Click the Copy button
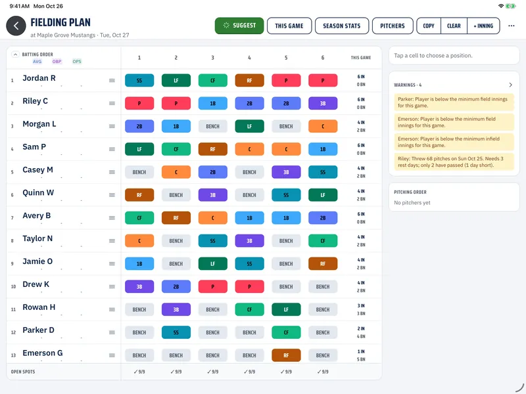This screenshot has width=526, height=394. pyautogui.click(x=429, y=26)
